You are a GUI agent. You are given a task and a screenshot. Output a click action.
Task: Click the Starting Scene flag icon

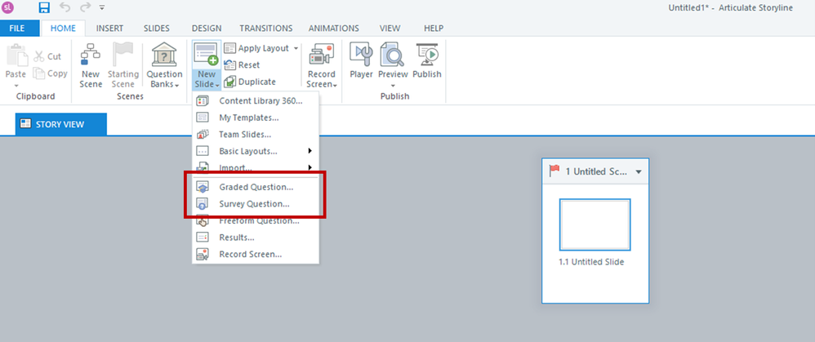tap(123, 55)
